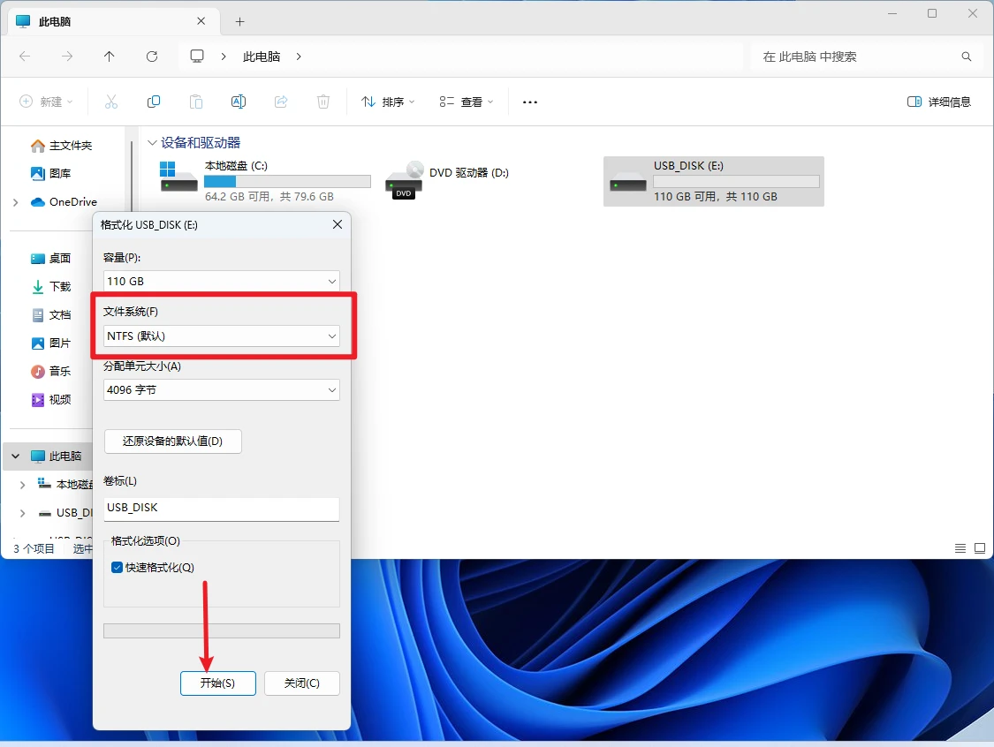
Task: Click the search magnifier icon
Action: point(966,57)
